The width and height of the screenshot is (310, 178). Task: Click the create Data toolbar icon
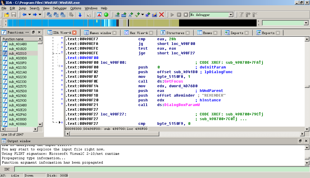point(124,15)
